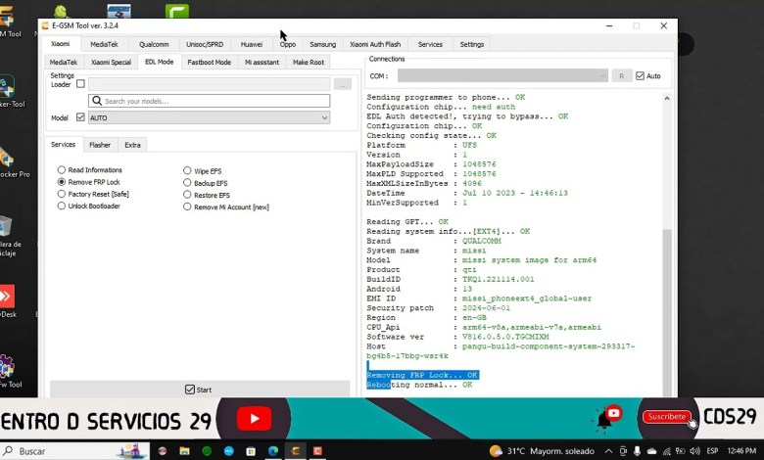Show hidden system tray icons
Image resolution: width=764 pixels, height=460 pixels.
point(608,451)
